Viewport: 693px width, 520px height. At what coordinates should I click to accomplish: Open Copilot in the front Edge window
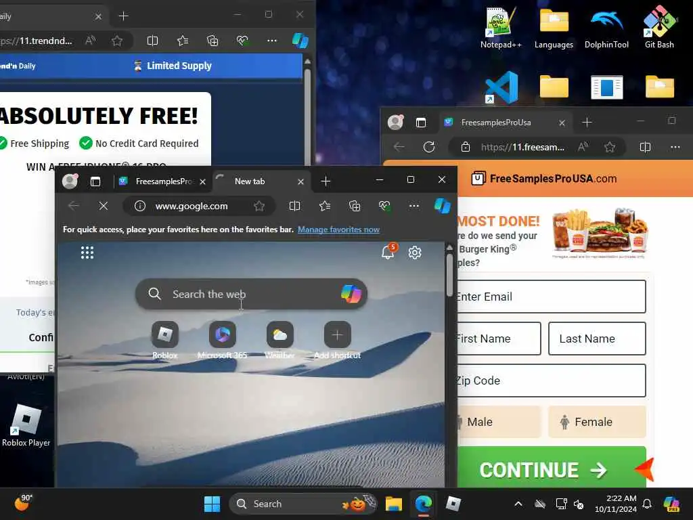442,206
